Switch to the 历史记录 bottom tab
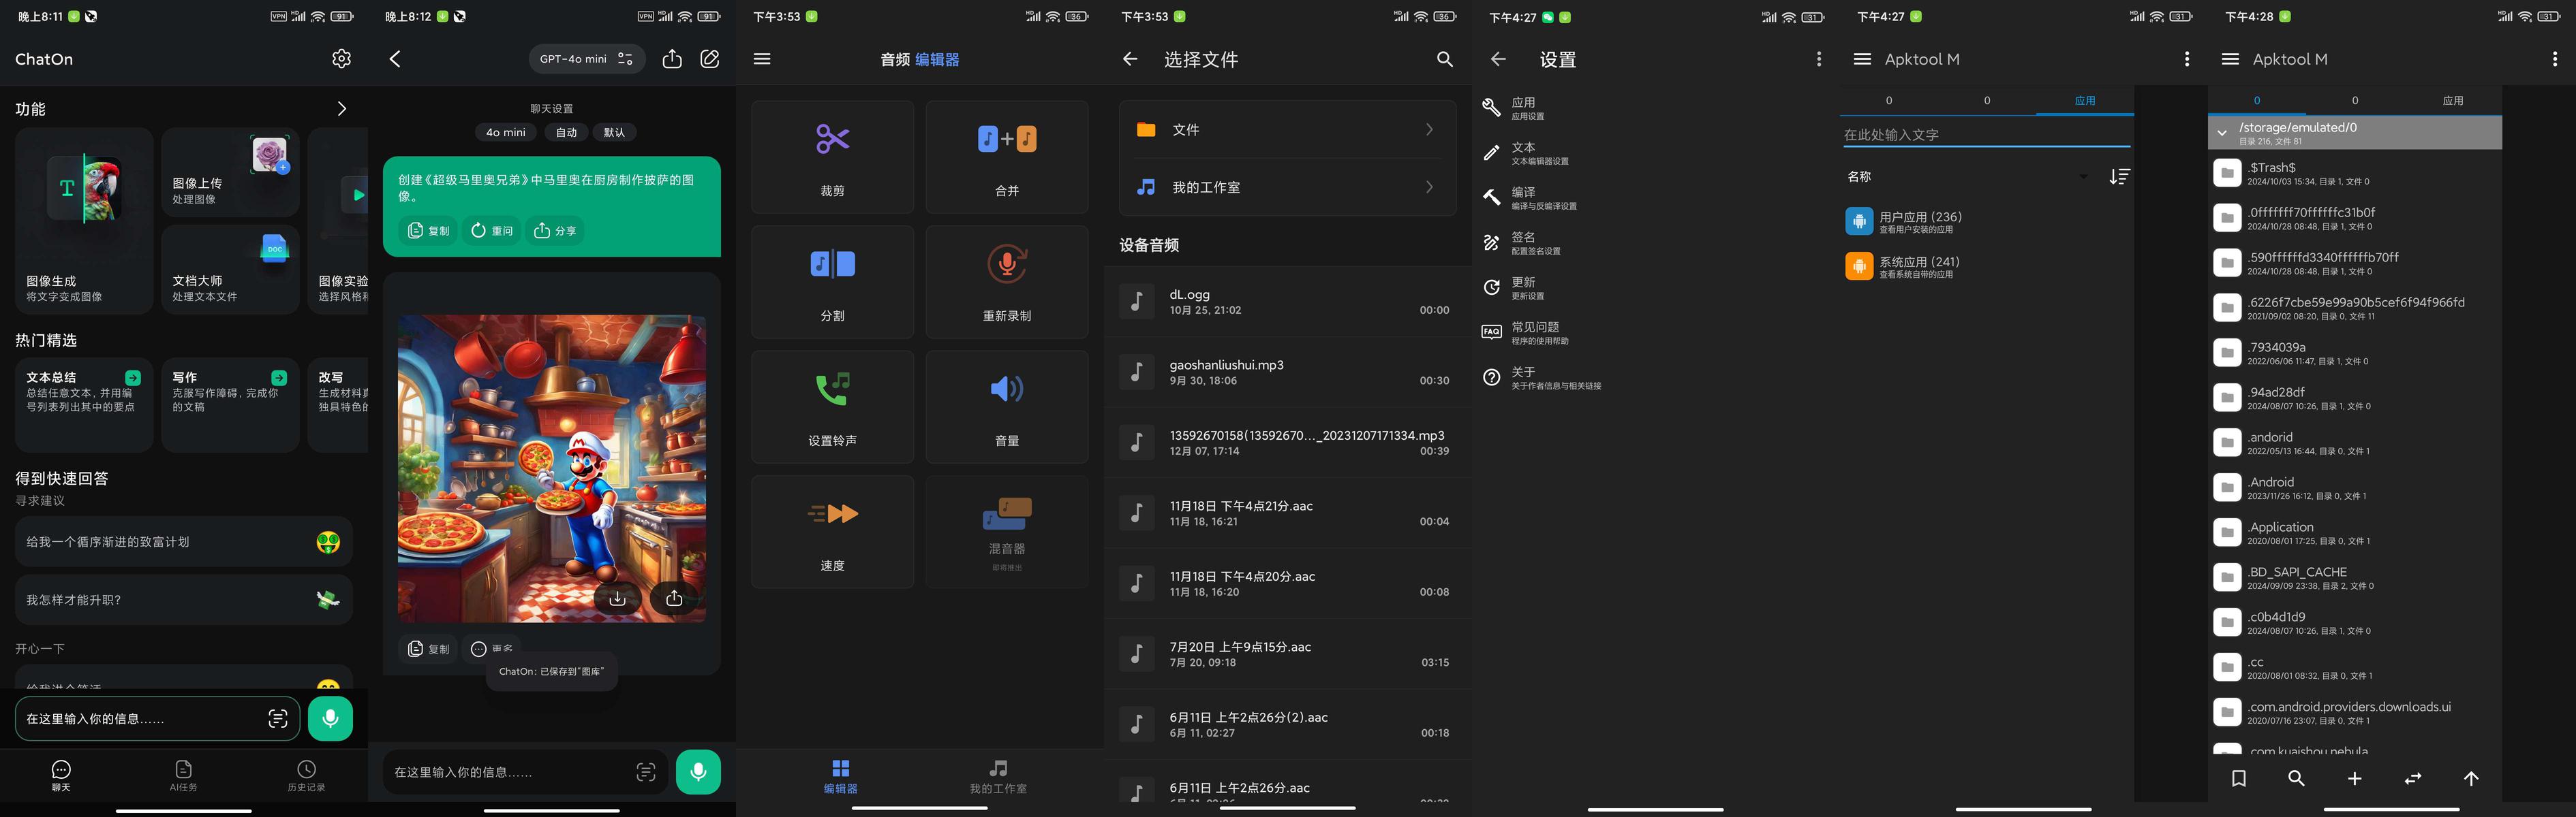2576x817 pixels. point(306,776)
